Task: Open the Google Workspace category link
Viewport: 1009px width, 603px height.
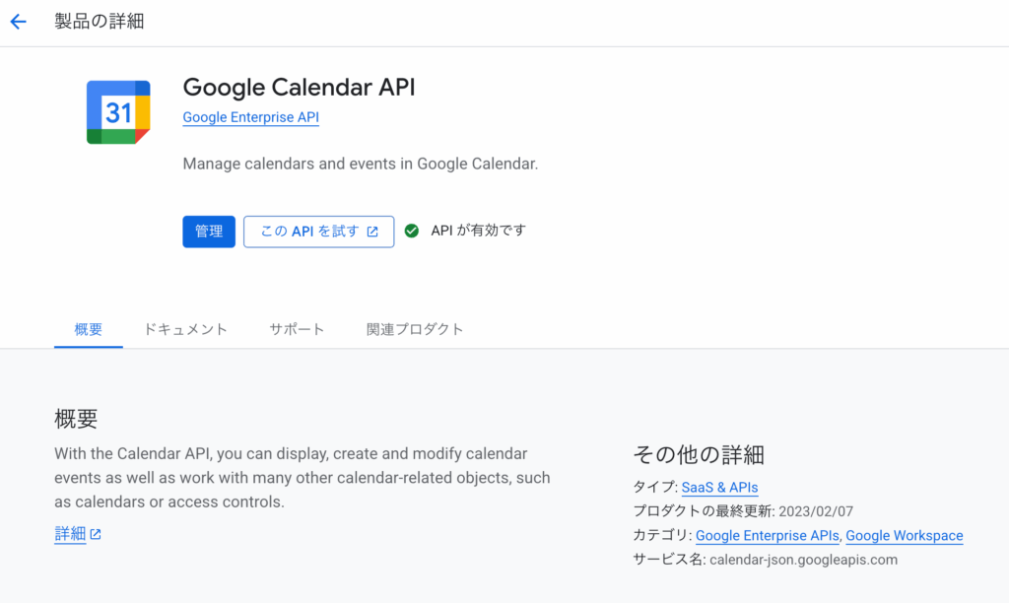Action: point(905,535)
